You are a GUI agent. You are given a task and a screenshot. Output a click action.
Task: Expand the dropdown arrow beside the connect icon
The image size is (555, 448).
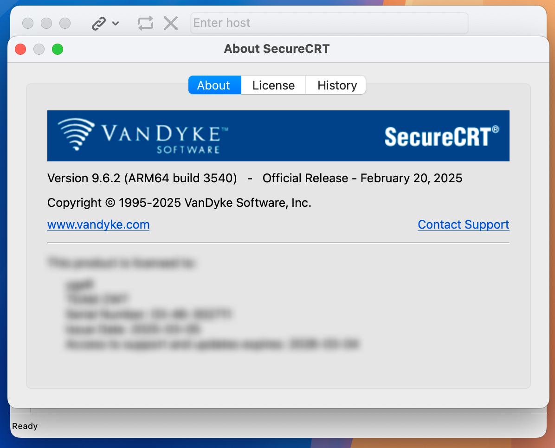pyautogui.click(x=115, y=23)
